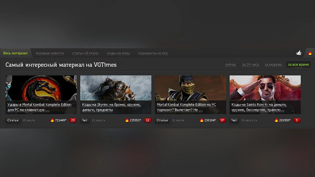The image size is (315, 177).
Task: Click flame icon beside 721449°
Action: pyautogui.click(x=52, y=120)
